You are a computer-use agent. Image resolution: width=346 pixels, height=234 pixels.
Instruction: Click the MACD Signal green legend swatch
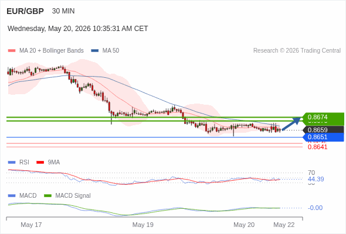coord(48,196)
